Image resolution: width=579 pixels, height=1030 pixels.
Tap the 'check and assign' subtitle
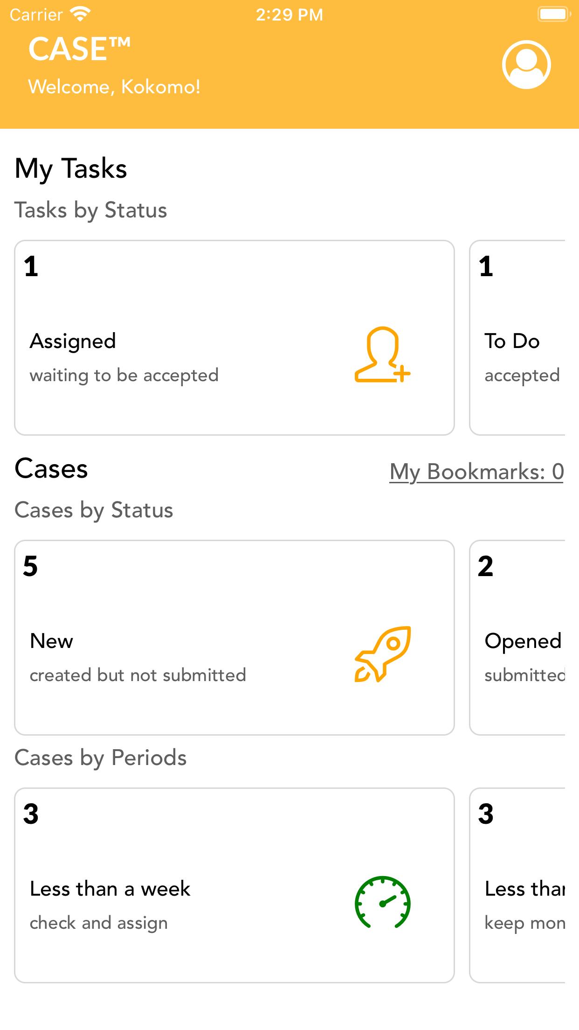[x=98, y=923]
